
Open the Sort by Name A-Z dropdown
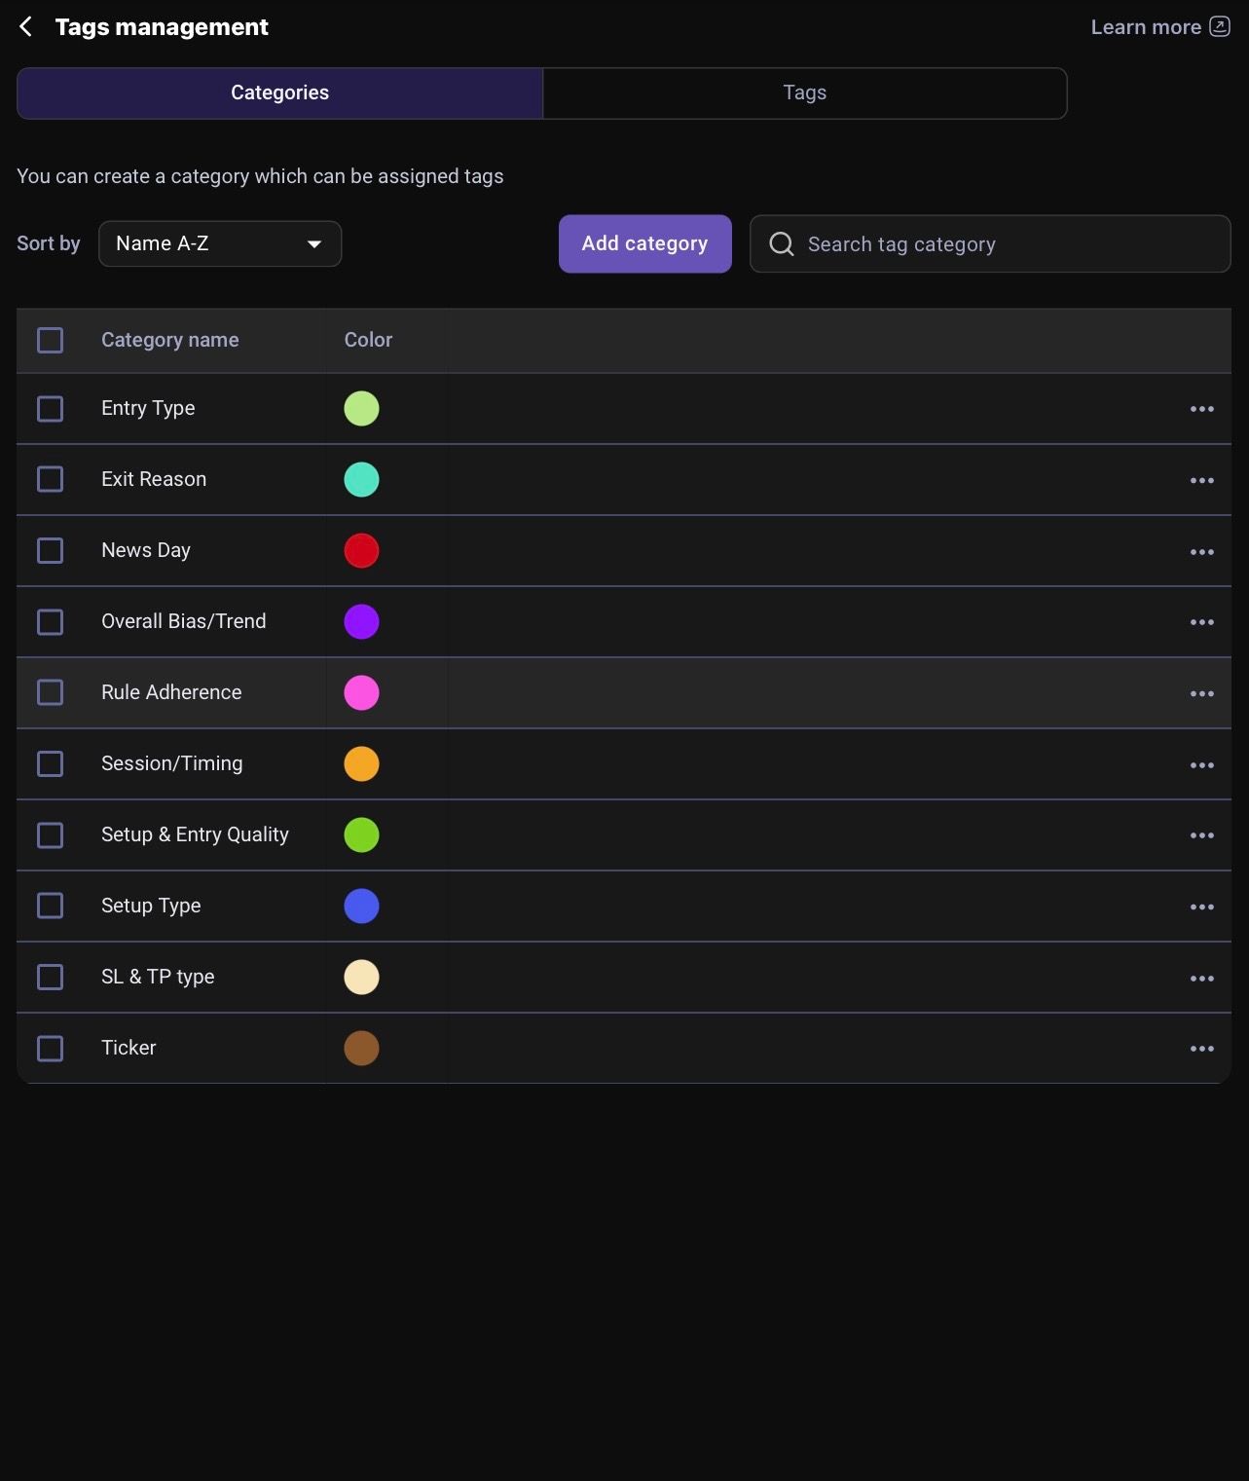coord(220,243)
